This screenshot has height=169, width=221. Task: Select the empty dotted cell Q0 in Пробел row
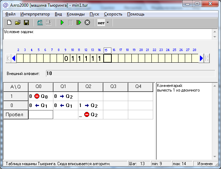pyautogui.click(x=41, y=115)
